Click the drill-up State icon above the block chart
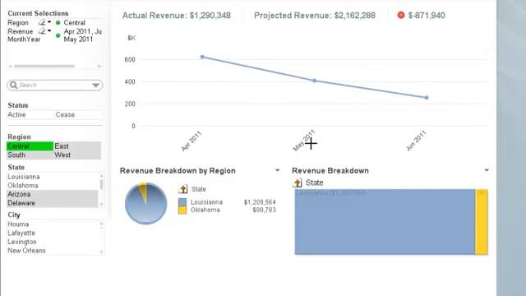 click(298, 183)
